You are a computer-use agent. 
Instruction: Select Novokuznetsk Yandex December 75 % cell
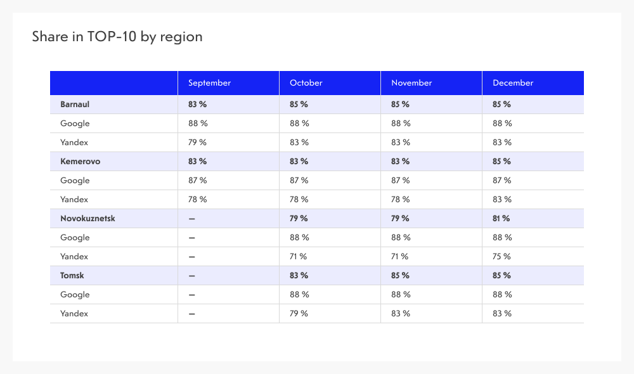tap(501, 257)
